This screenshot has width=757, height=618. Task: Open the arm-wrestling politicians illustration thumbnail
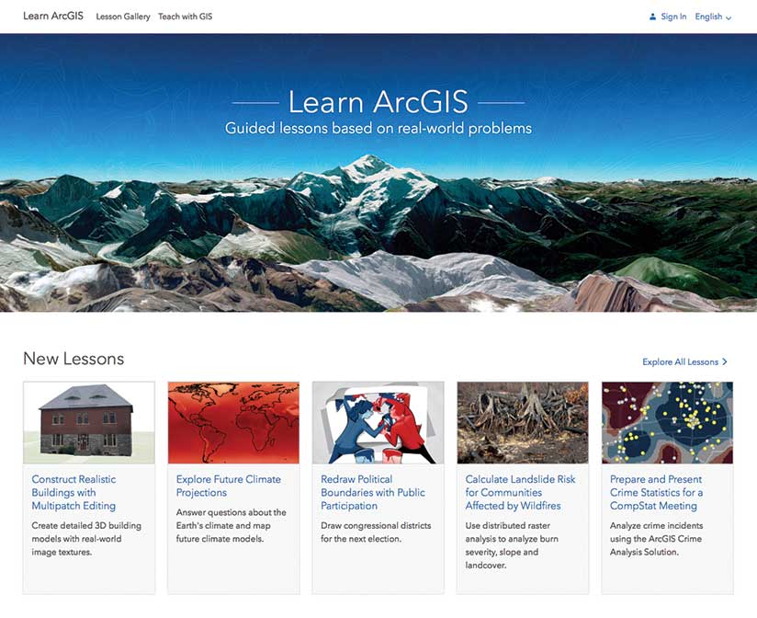[378, 423]
